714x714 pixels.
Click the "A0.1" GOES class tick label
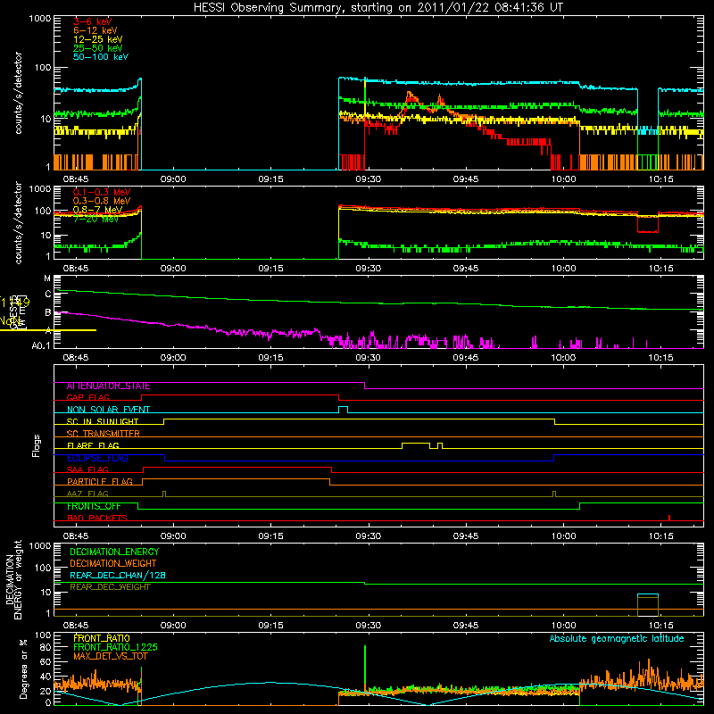pos(41,345)
